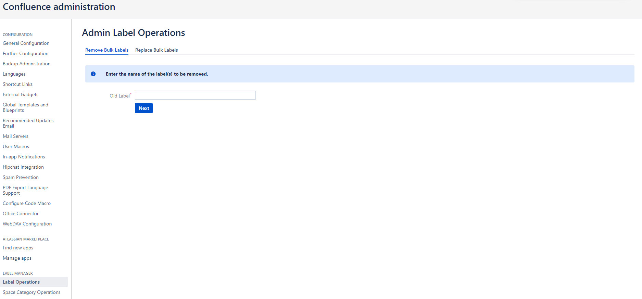
Task: Click the Confluence administration title
Action: pyautogui.click(x=59, y=7)
